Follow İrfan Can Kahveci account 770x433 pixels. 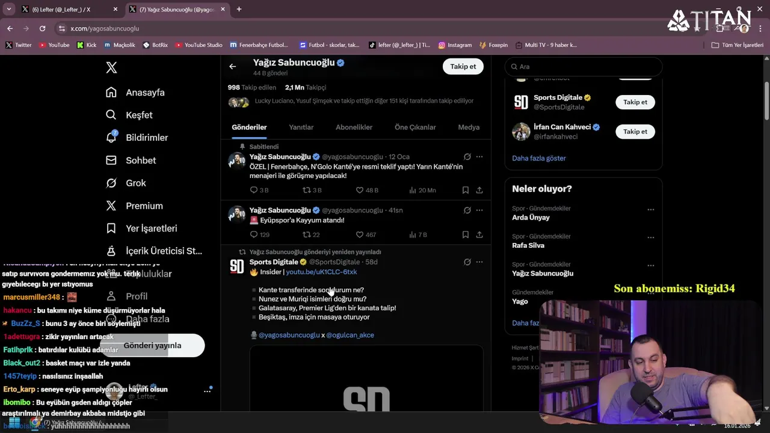click(635, 132)
